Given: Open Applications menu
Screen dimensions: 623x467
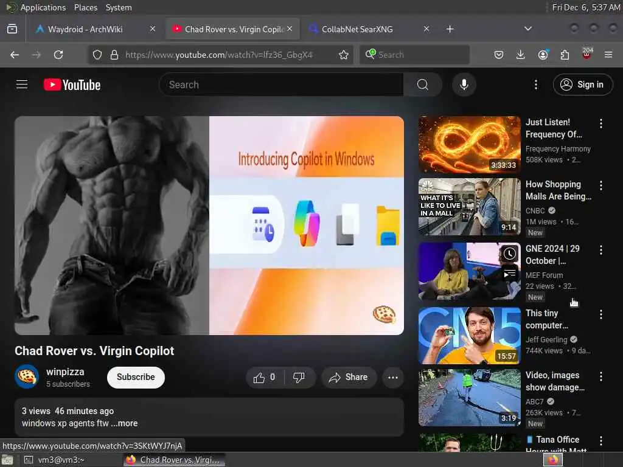Looking at the screenshot, I should (x=43, y=7).
